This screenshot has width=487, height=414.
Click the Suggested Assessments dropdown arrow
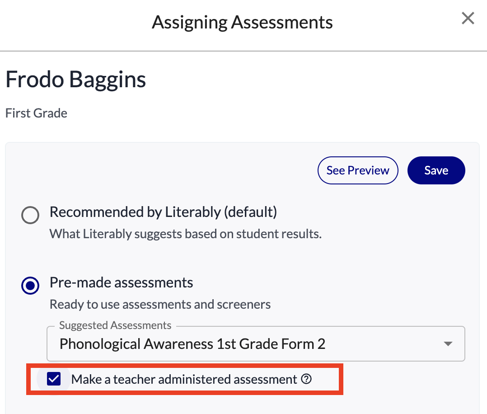click(448, 344)
